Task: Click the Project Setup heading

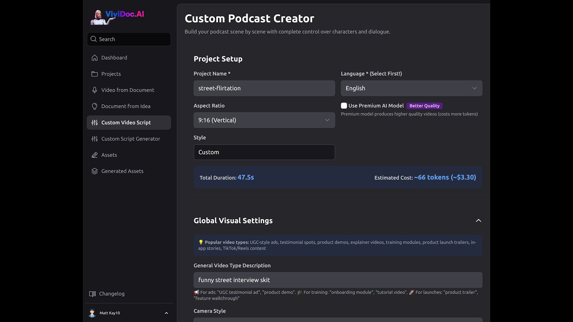Action: [218, 59]
